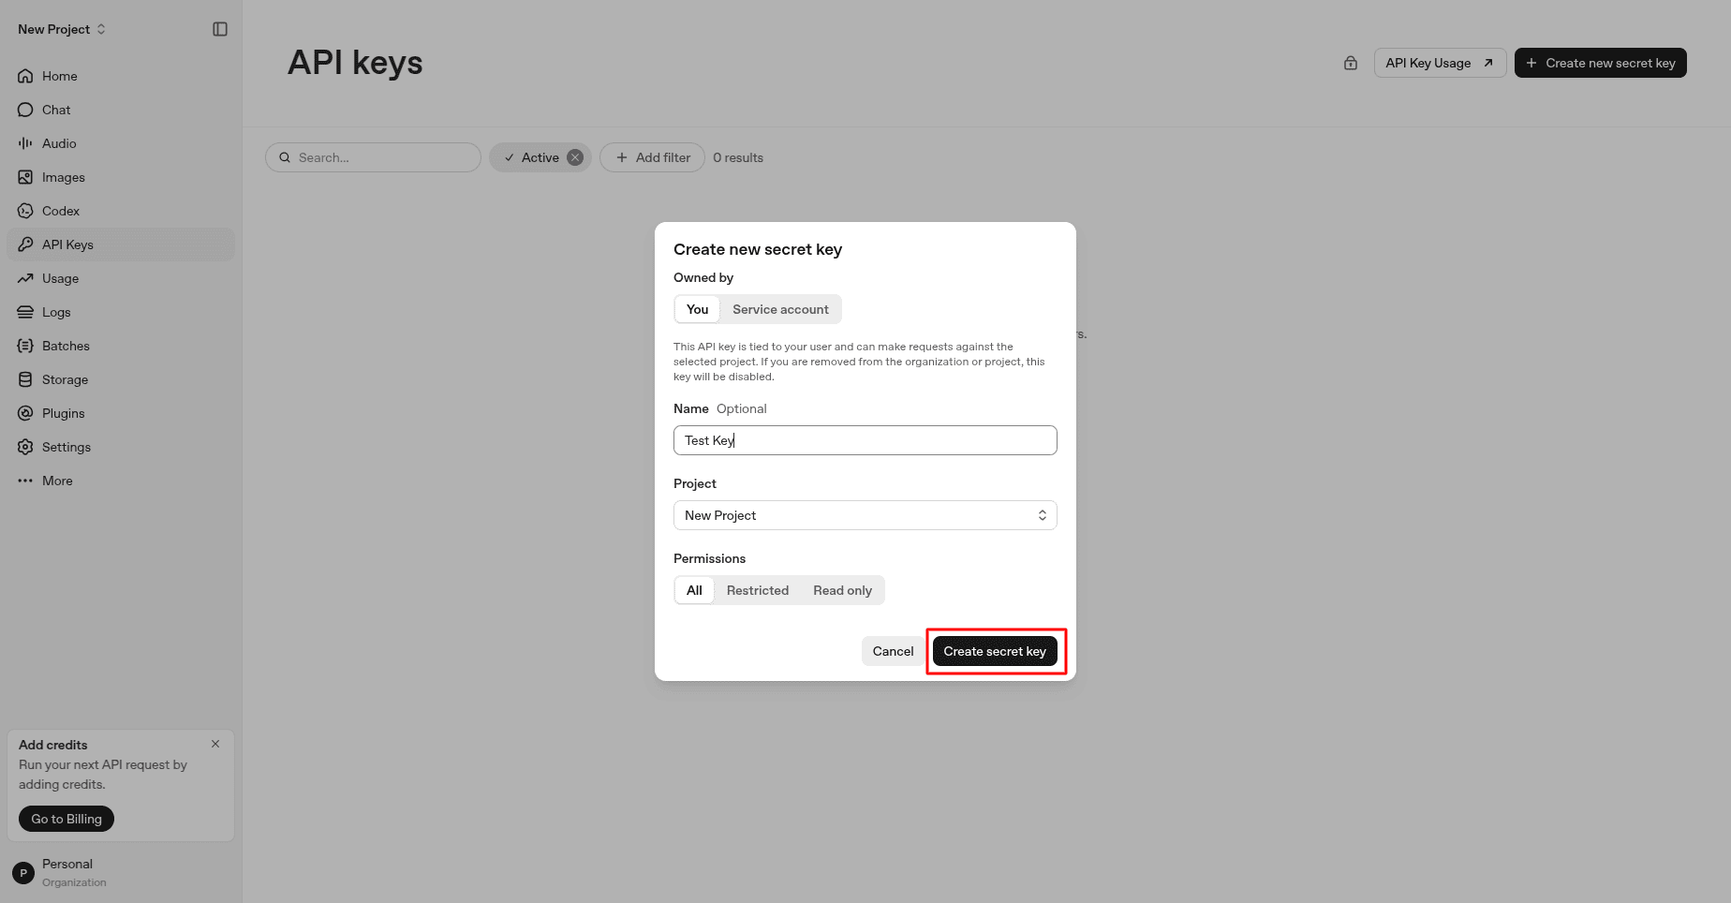Click the Images picture icon
The height and width of the screenshot is (903, 1731).
pos(25,177)
